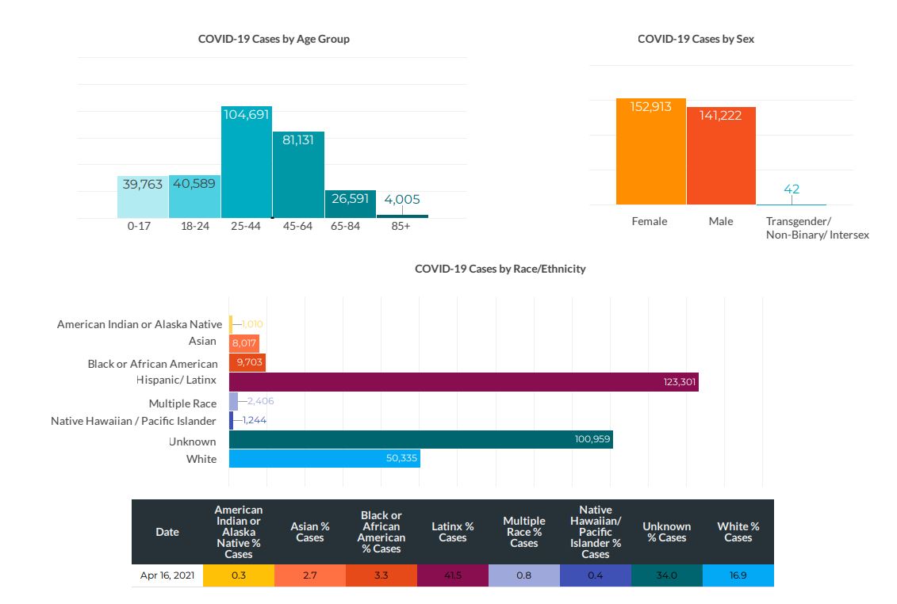Select the Apr 16, 2021 date cell
This screenshot has height=604, width=897.
[167, 576]
